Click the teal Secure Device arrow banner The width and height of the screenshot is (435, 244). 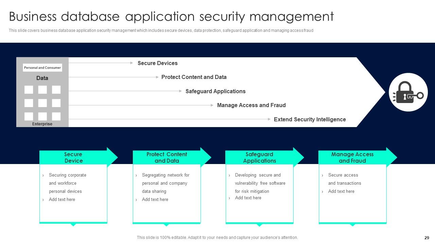(x=73, y=157)
